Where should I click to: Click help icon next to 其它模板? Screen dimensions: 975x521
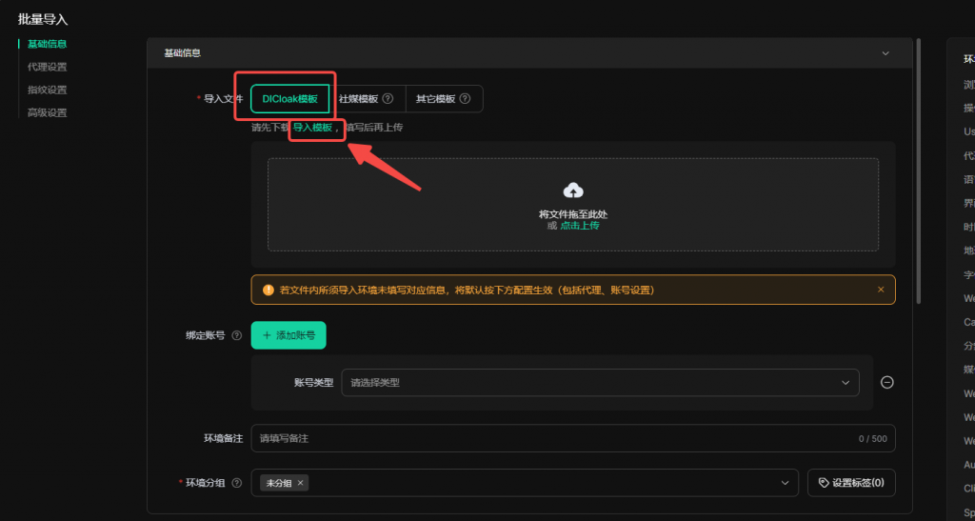click(465, 99)
